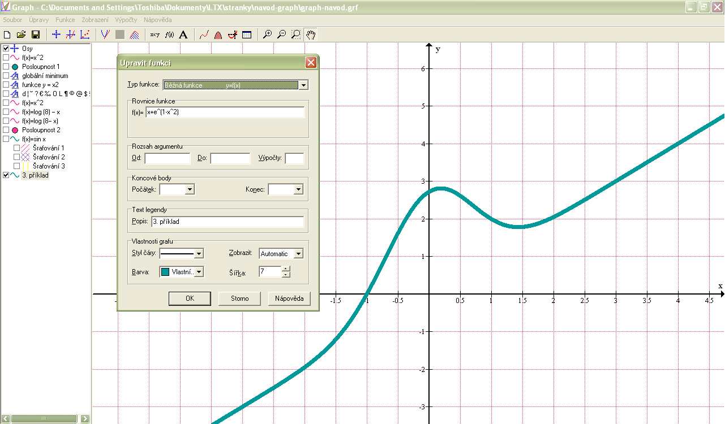Click the table of values icon
The image size is (725, 424).
(x=247, y=34)
